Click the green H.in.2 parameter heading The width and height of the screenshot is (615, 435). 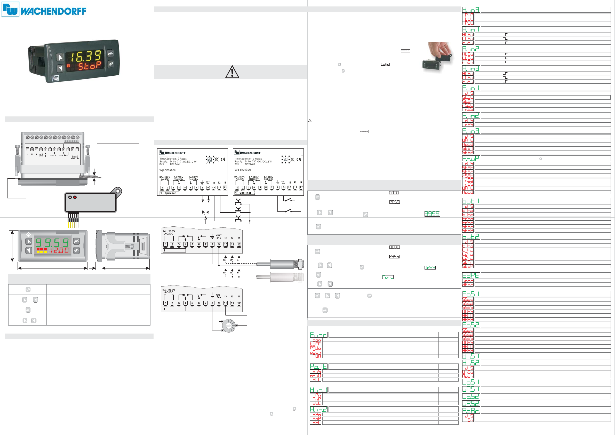[318, 409]
